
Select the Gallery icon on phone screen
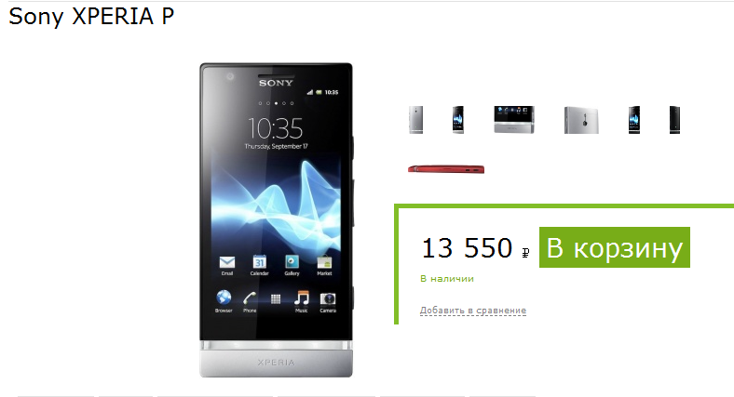292,262
